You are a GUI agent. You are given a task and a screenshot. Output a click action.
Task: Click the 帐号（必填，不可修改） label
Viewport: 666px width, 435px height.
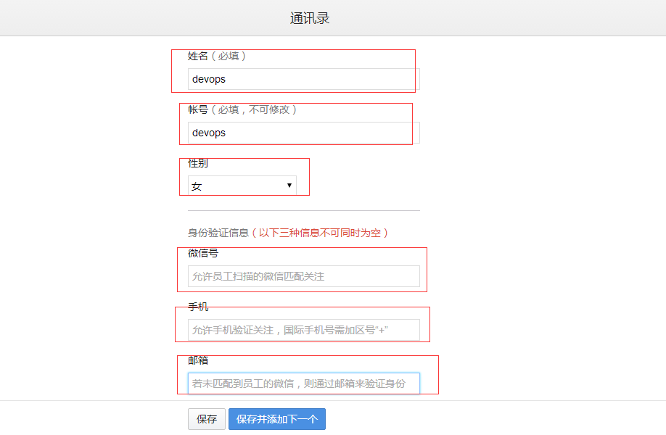242,109
